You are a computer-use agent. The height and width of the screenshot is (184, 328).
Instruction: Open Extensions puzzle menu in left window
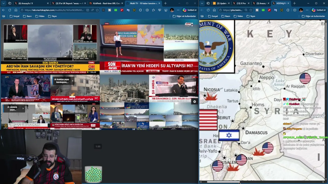pyautogui.click(x=140, y=10)
